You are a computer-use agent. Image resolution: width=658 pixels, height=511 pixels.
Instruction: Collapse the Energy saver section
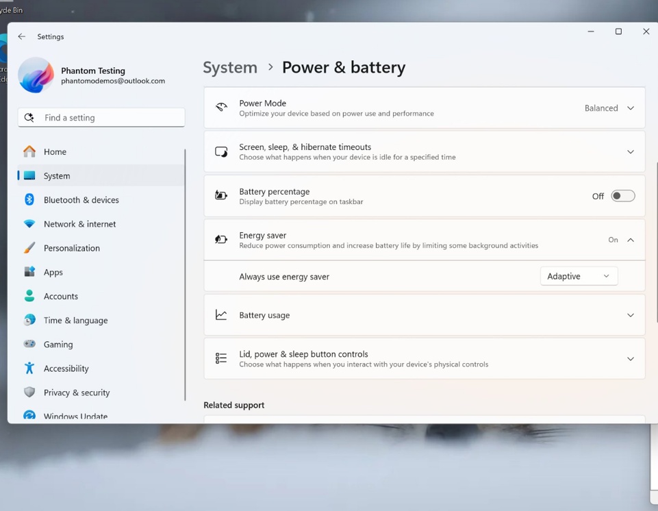630,240
